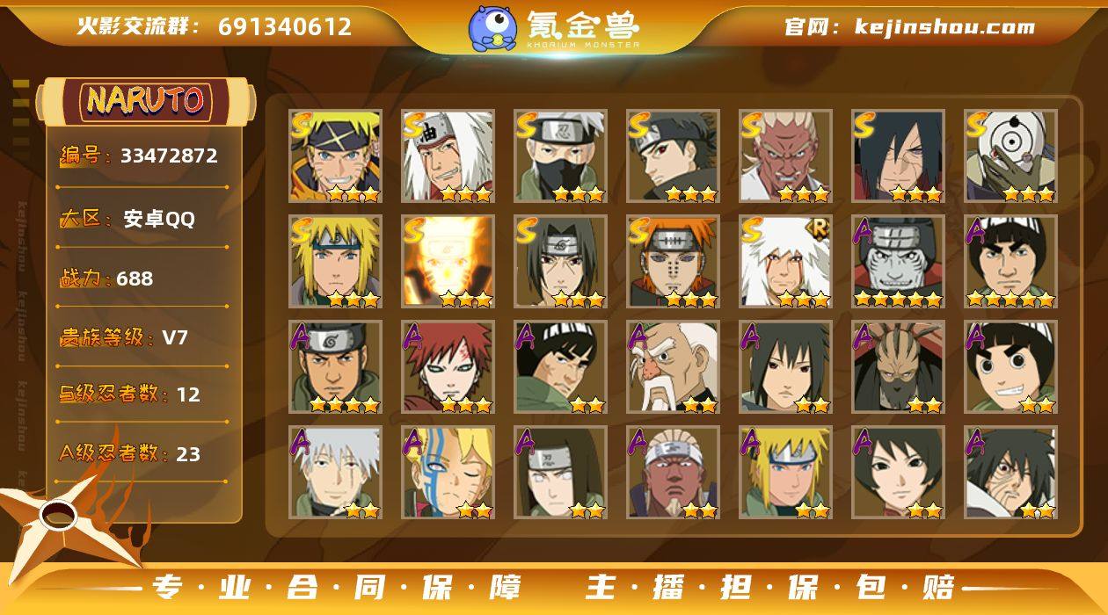Click the red-haired Gaara A-rank portrait
The width and height of the screenshot is (1108, 615).
448,367
